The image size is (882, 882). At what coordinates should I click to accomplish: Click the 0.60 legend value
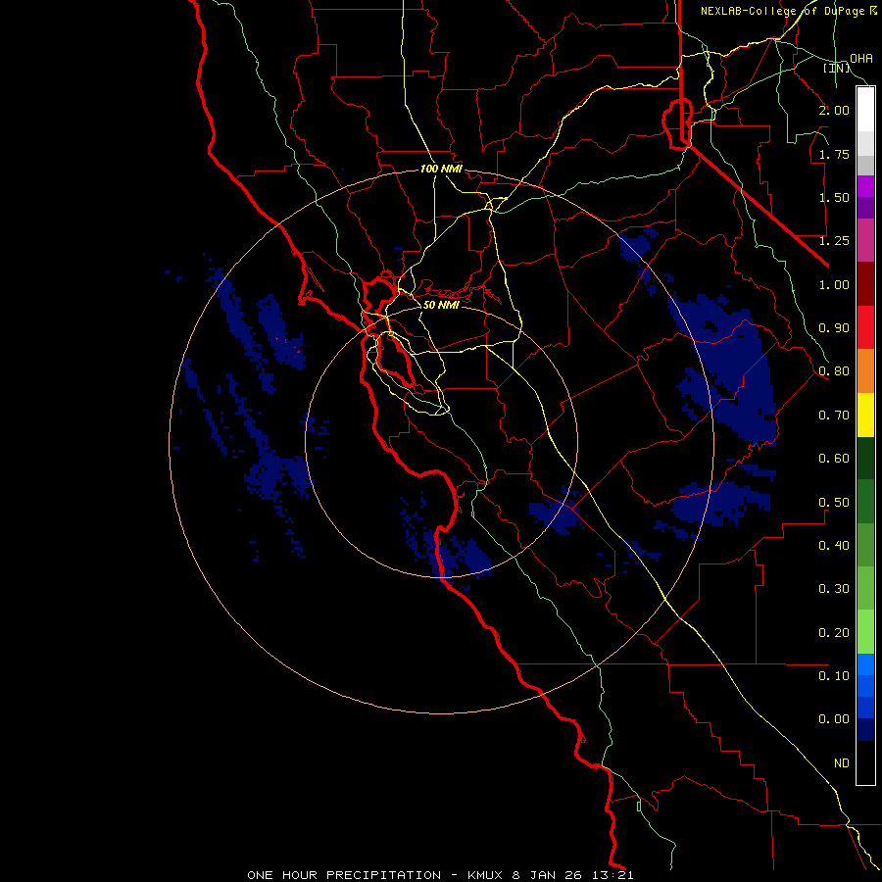point(834,459)
